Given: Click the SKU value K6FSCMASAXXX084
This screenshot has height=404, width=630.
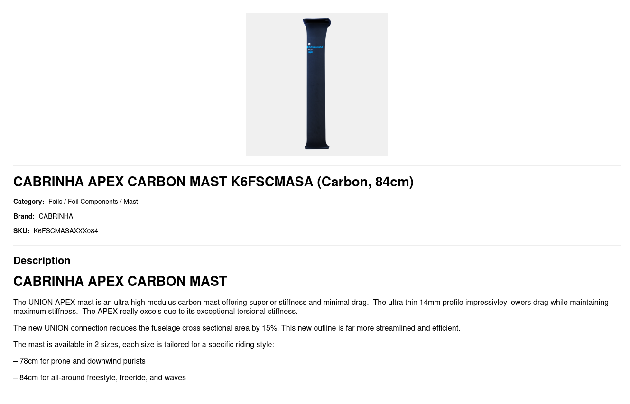Looking at the screenshot, I should coord(65,231).
